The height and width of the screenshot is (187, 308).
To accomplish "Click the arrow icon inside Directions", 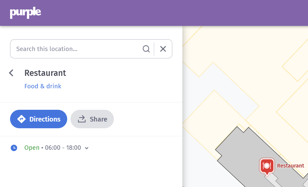I will point(21,119).
